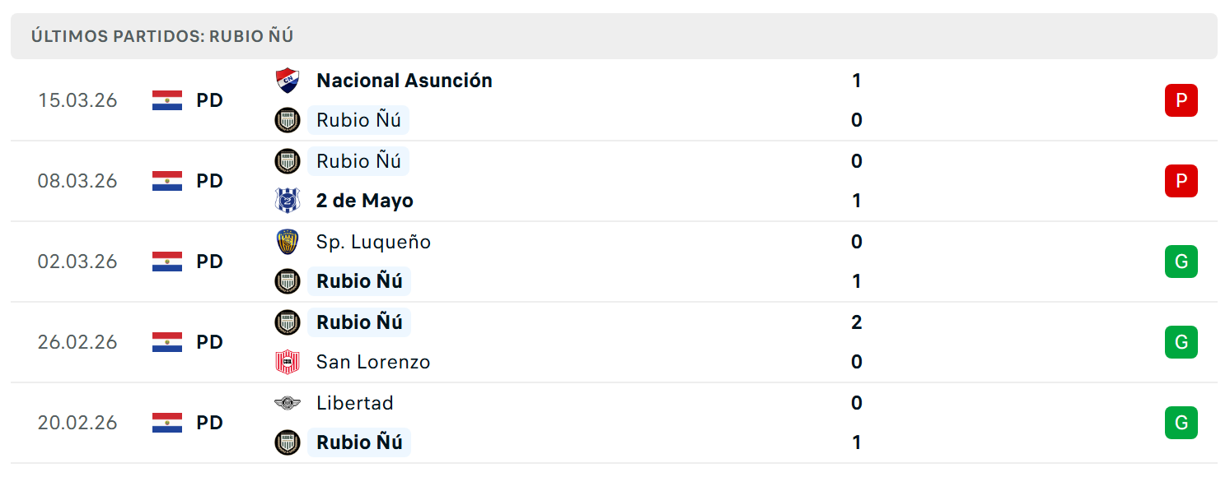Open the Sp. Luqueño team link
Viewport: 1230px width, 477px height.
(373, 242)
